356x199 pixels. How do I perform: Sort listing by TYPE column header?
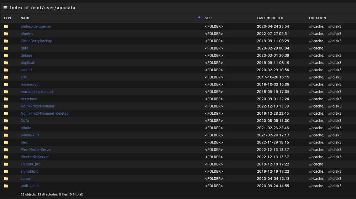point(8,18)
